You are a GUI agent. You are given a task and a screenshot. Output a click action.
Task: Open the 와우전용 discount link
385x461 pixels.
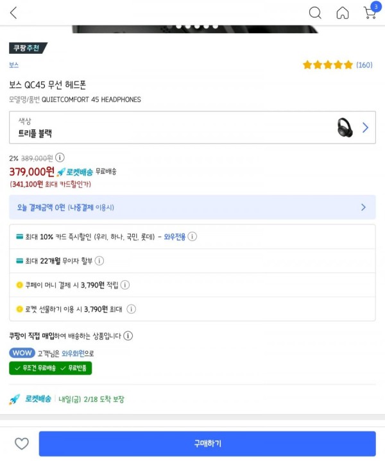[x=175, y=237]
